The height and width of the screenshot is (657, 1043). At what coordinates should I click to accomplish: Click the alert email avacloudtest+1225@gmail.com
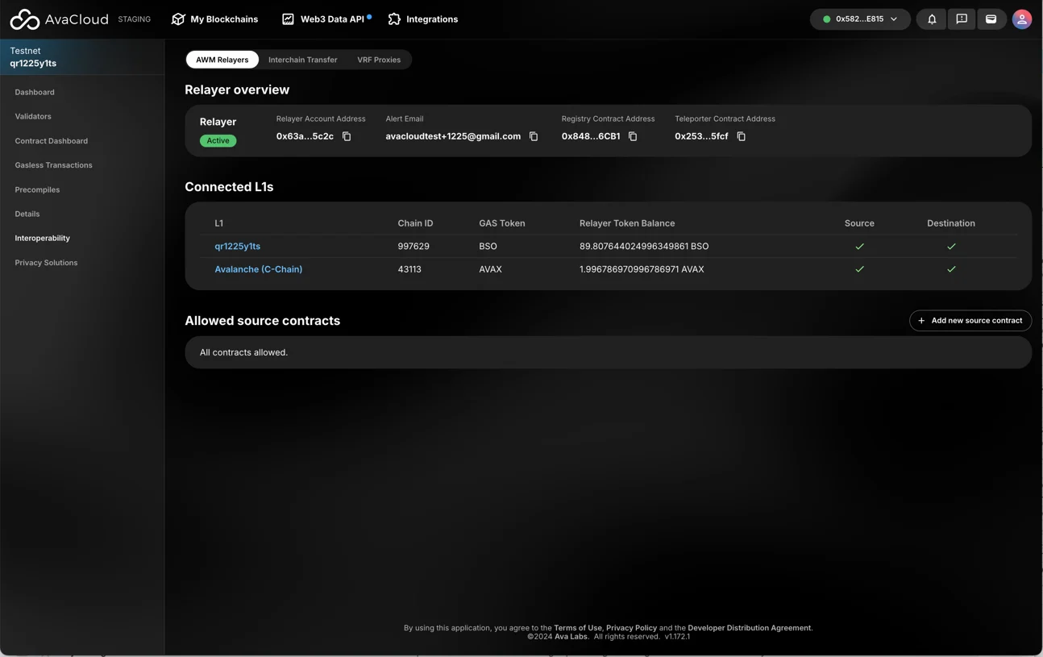[453, 136]
